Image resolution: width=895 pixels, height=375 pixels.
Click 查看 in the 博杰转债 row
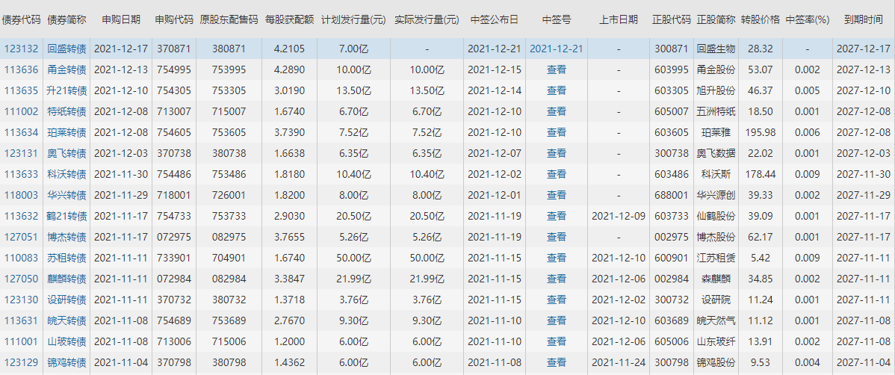coord(557,237)
